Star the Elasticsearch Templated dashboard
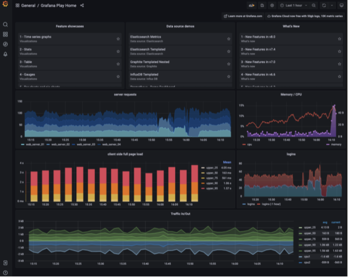The height and width of the screenshot is (277, 348). coord(229,51)
